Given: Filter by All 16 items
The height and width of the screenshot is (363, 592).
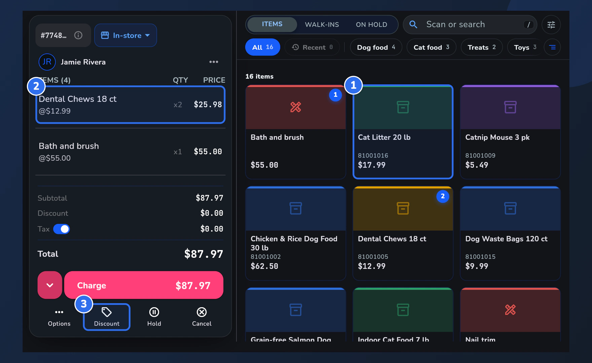Looking at the screenshot, I should [263, 47].
